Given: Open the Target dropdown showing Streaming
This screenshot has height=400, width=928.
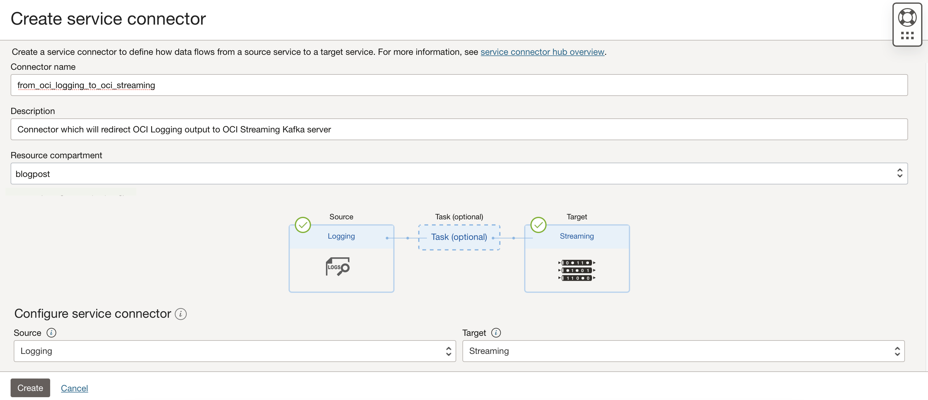Looking at the screenshot, I should tap(683, 351).
